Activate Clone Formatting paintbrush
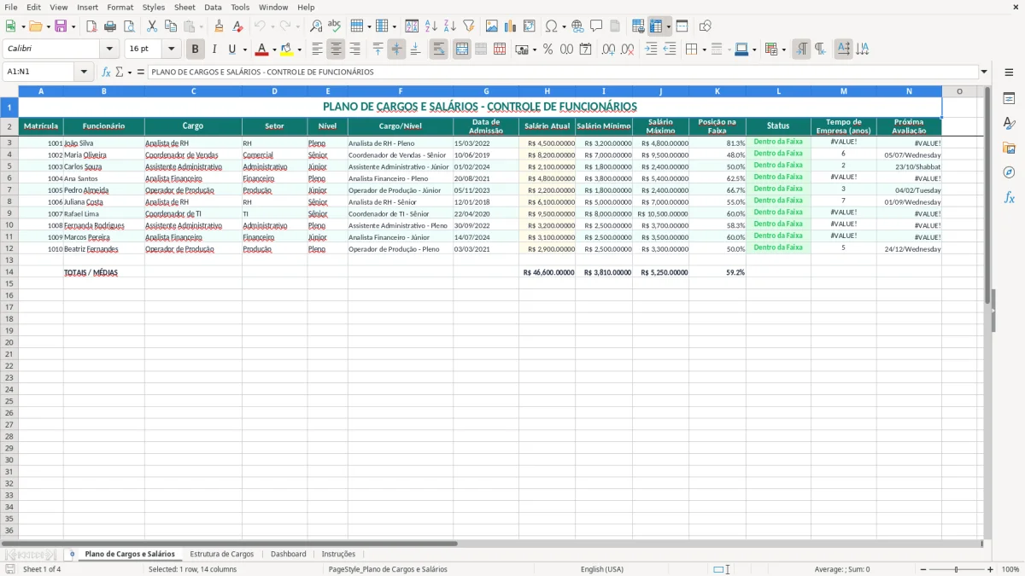This screenshot has height=576, width=1025. point(220,26)
